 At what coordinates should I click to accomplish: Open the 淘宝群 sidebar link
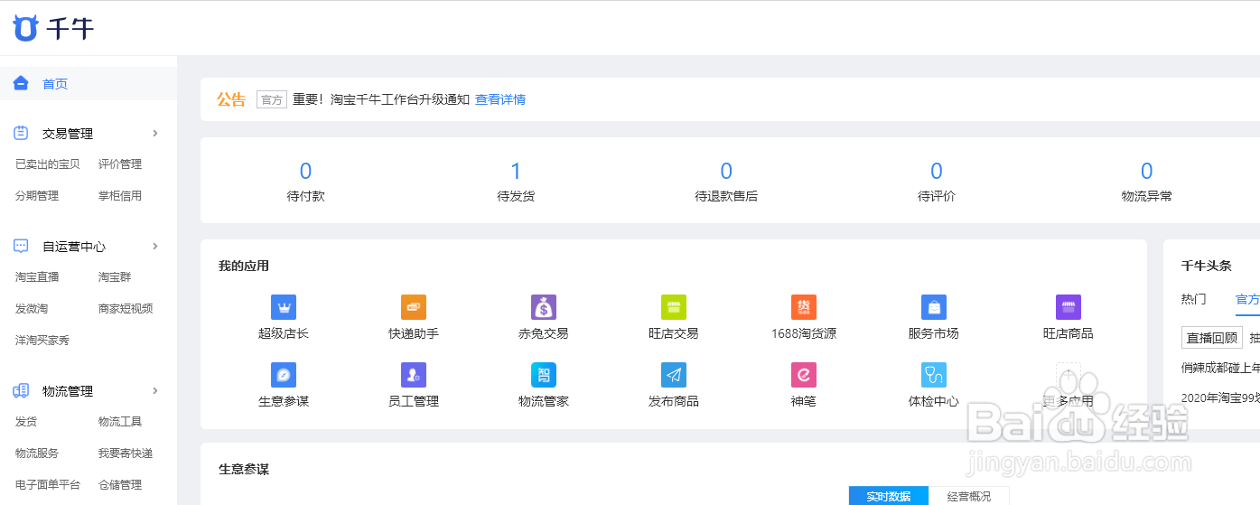pos(115,277)
